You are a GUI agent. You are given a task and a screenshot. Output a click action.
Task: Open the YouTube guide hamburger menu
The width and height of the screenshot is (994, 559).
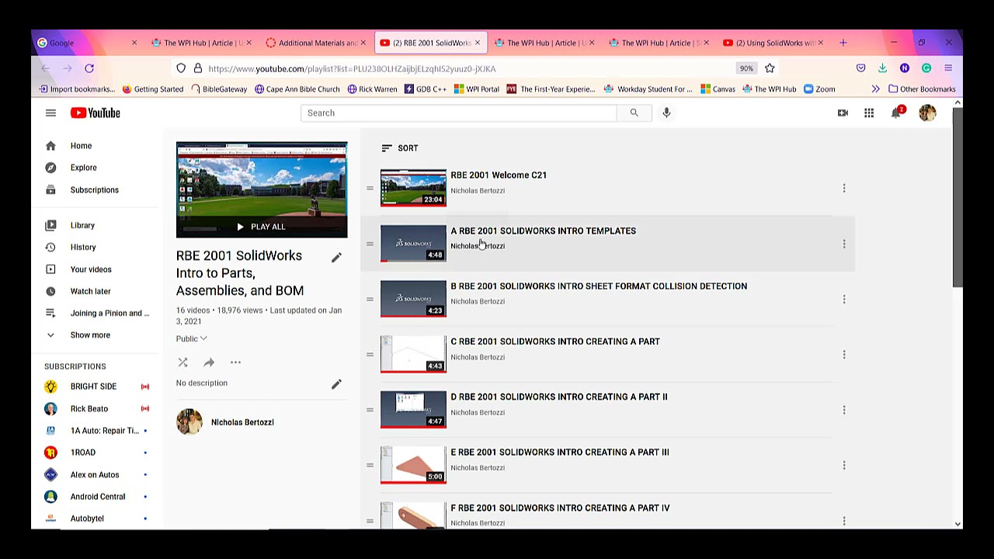click(x=50, y=113)
